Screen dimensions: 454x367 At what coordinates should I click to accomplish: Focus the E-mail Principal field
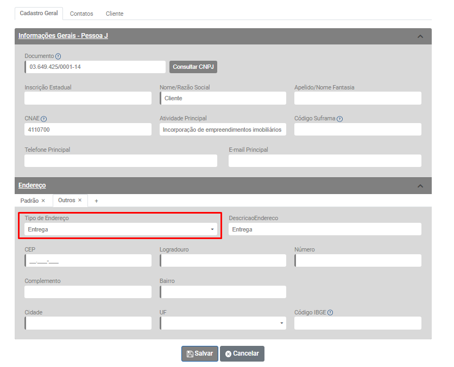[325, 161]
